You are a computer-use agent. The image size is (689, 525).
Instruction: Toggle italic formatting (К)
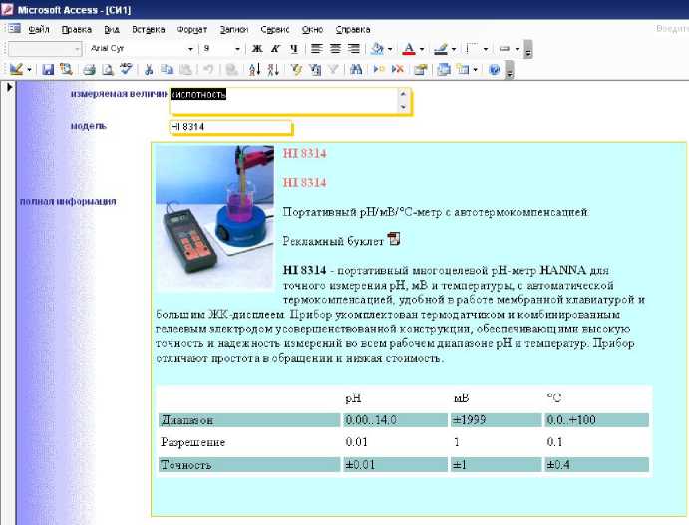click(275, 48)
